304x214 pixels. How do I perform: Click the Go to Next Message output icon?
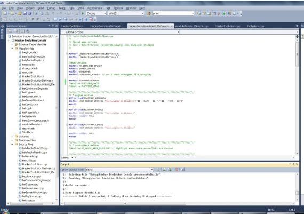click(170, 170)
